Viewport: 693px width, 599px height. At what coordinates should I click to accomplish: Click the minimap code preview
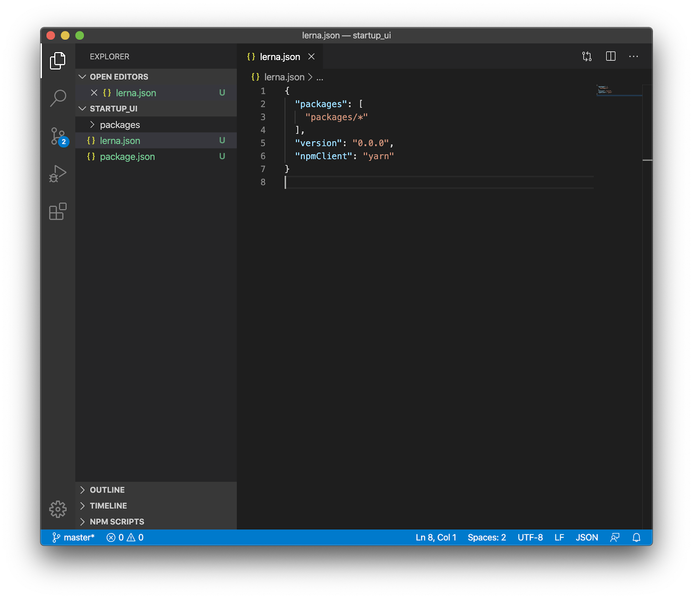point(604,90)
